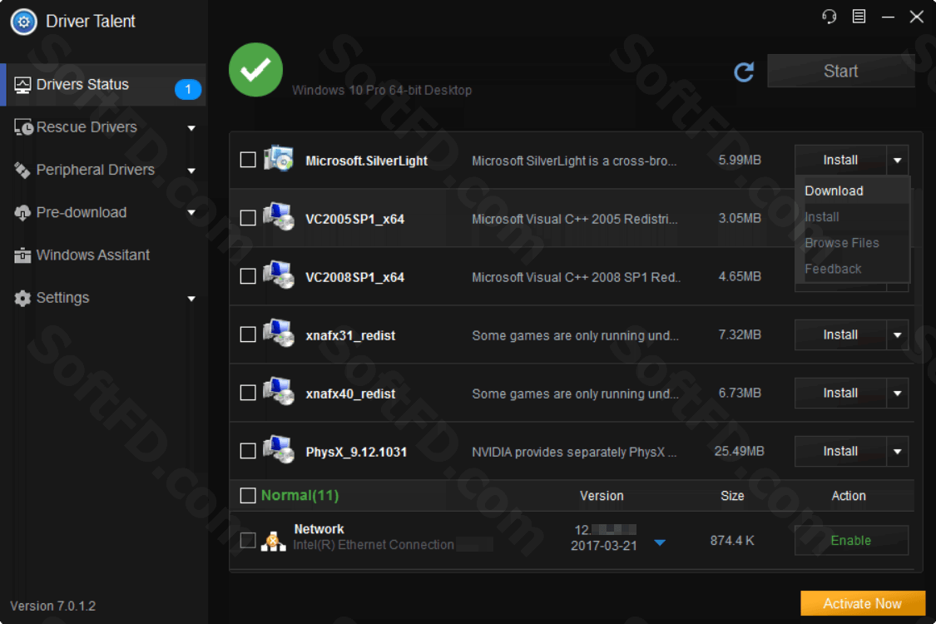The image size is (936, 624).
Task: Click the xnafx31_redist computer icon
Action: (x=279, y=333)
